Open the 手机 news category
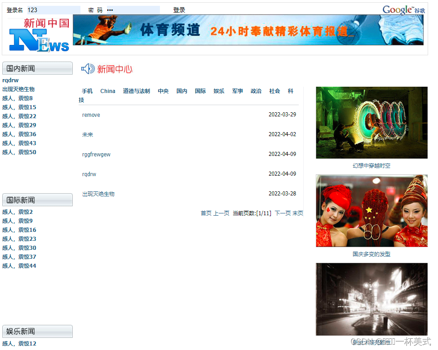 tap(87, 91)
